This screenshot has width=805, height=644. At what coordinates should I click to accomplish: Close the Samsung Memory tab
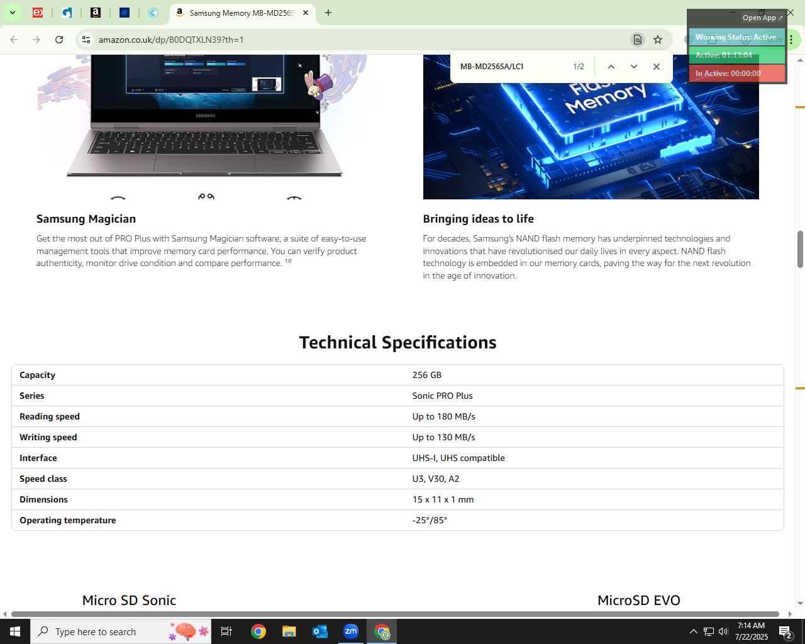tap(306, 13)
